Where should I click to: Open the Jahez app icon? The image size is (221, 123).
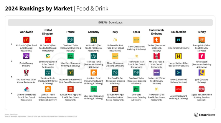(x=179, y=89)
